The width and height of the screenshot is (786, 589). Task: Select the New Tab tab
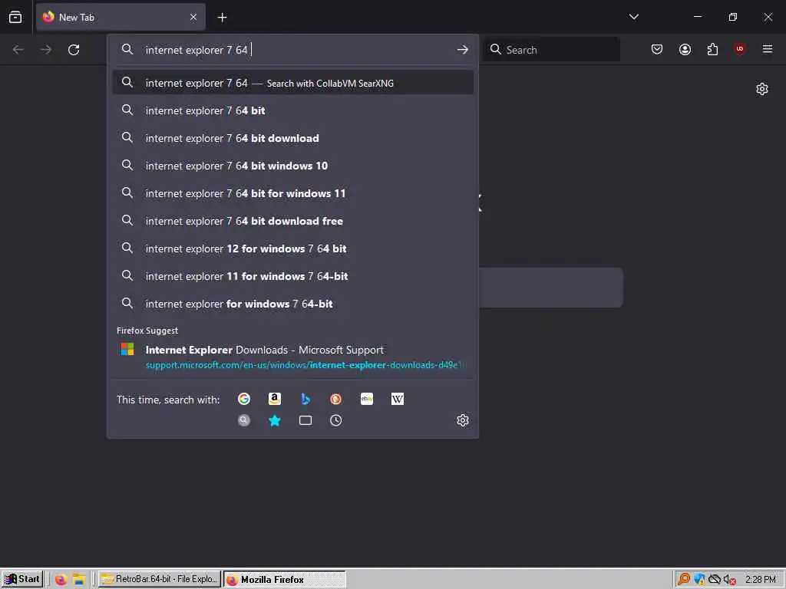[121, 18]
